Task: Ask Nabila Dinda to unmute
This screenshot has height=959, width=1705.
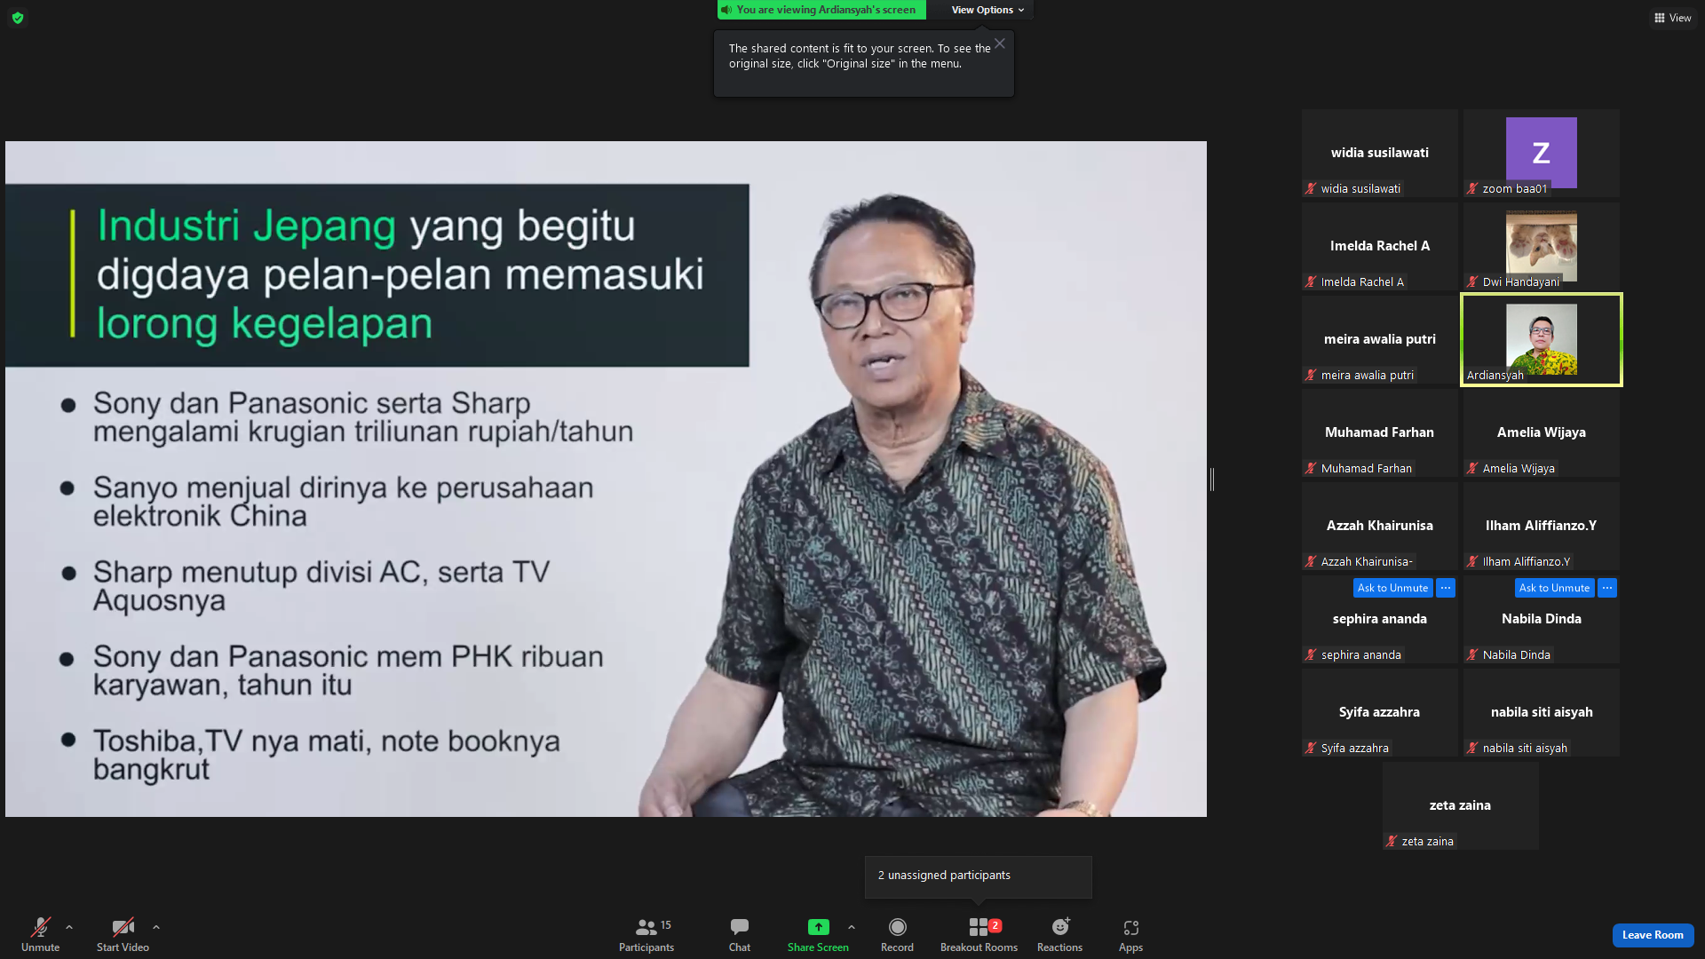Action: [x=1554, y=588]
